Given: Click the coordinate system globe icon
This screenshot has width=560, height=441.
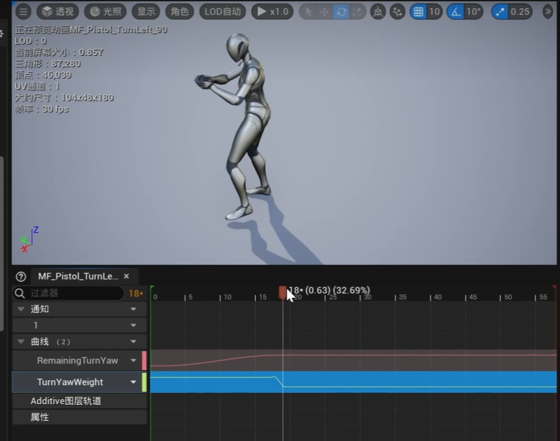Looking at the screenshot, I should [x=378, y=11].
